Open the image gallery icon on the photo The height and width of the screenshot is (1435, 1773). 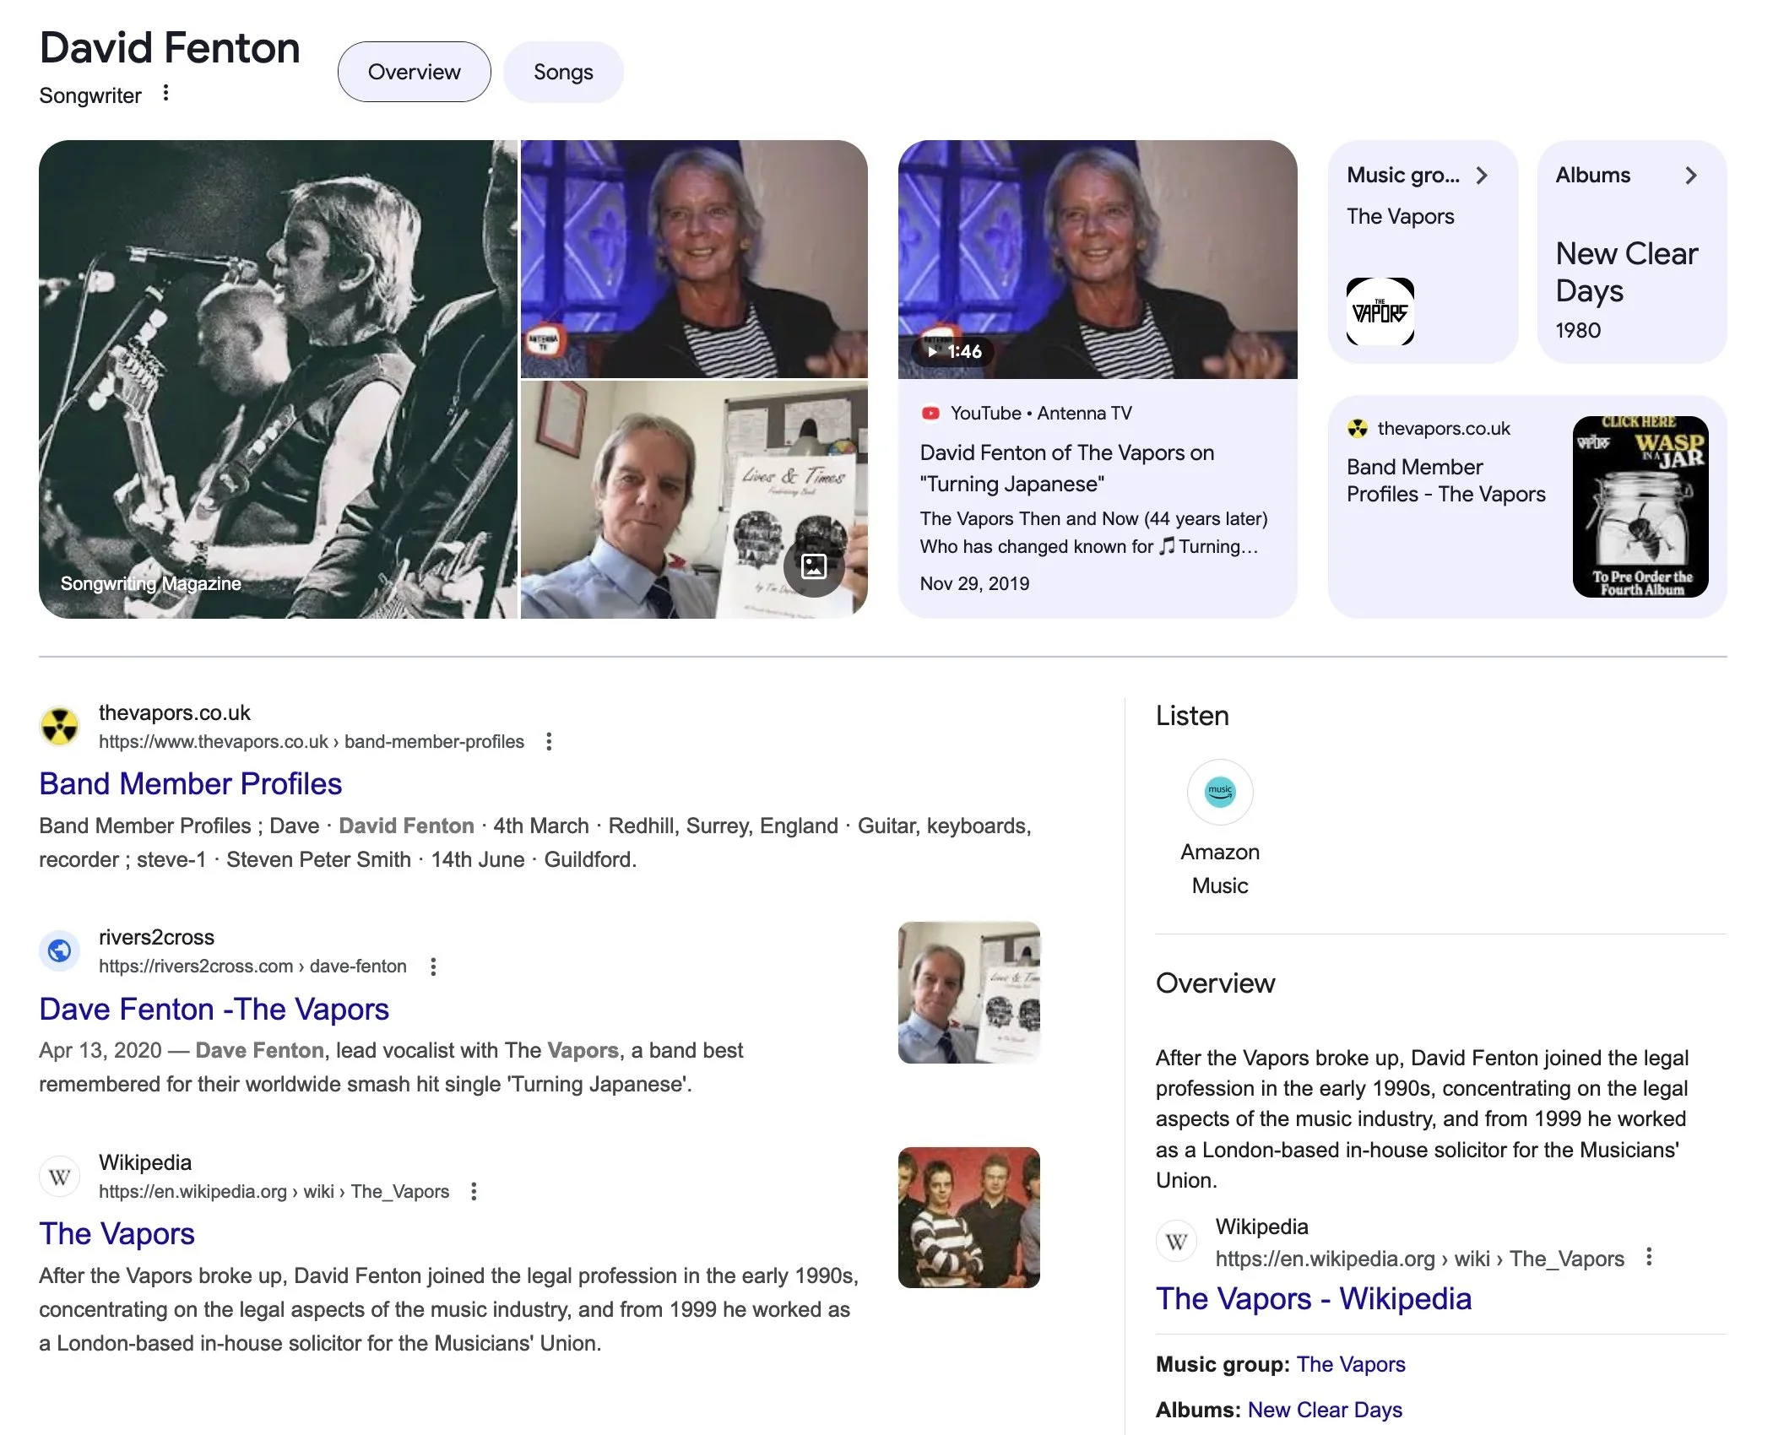pos(813,566)
